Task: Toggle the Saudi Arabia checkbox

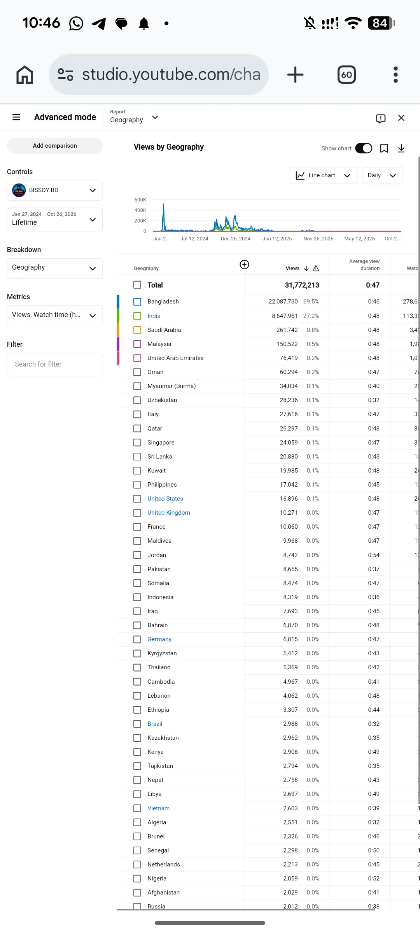Action: [137, 330]
